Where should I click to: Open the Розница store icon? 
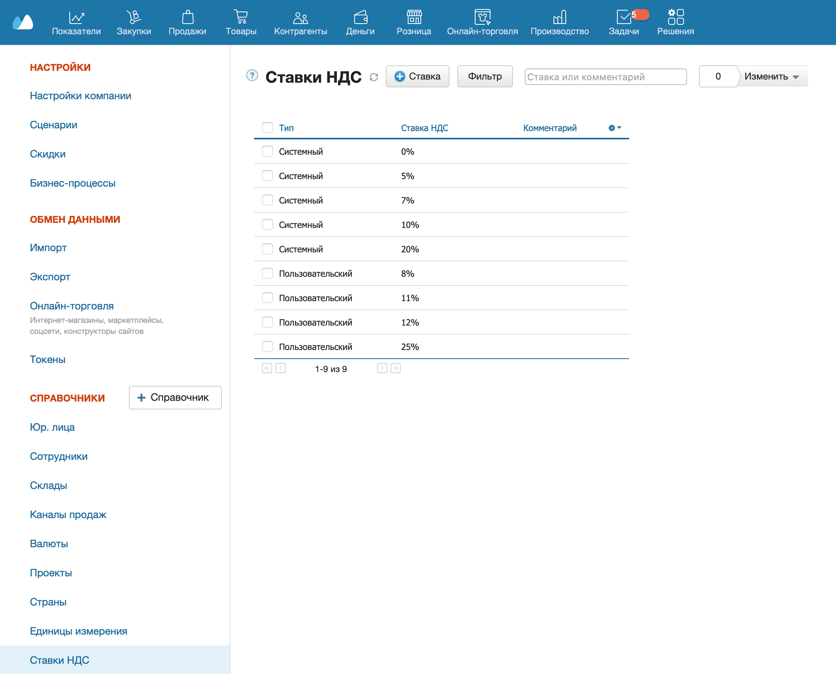tap(414, 17)
